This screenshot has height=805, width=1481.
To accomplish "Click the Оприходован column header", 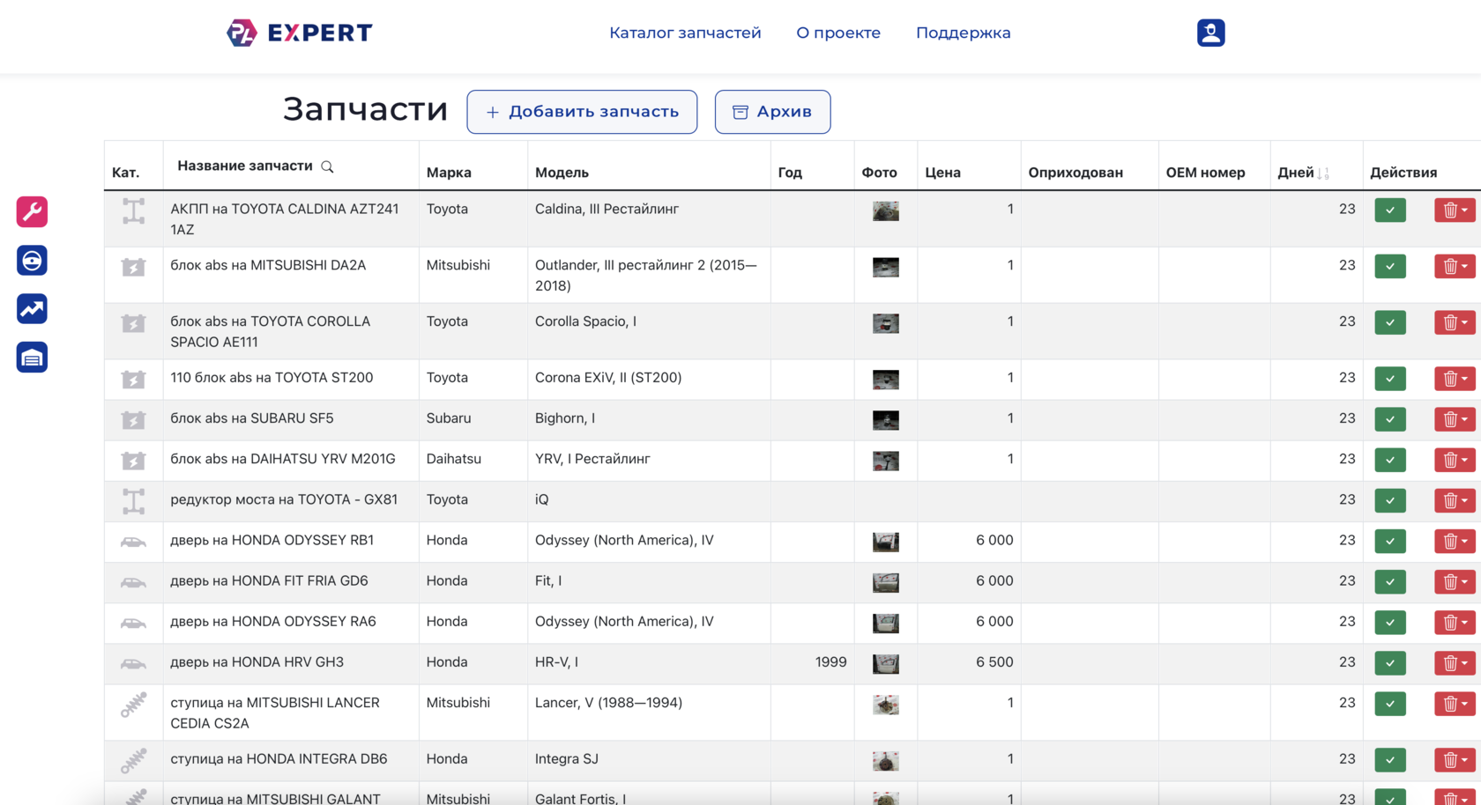I will pyautogui.click(x=1075, y=173).
